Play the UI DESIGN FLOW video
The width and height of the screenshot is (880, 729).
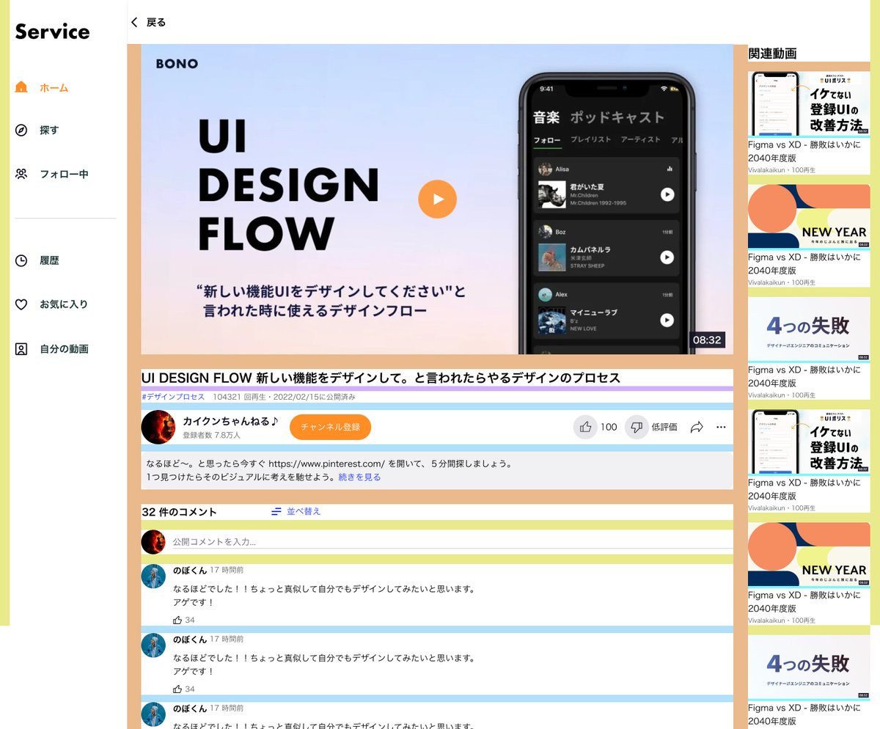tap(437, 199)
